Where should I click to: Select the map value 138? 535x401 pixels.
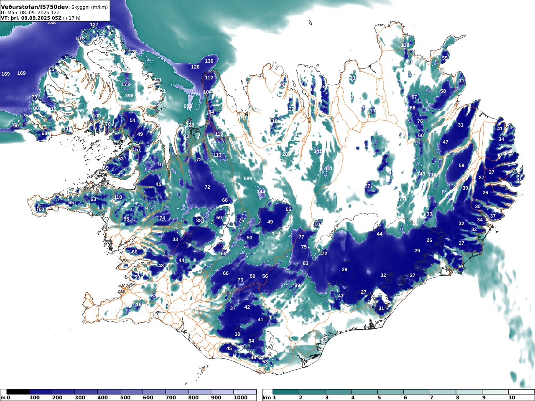tap(405, 45)
